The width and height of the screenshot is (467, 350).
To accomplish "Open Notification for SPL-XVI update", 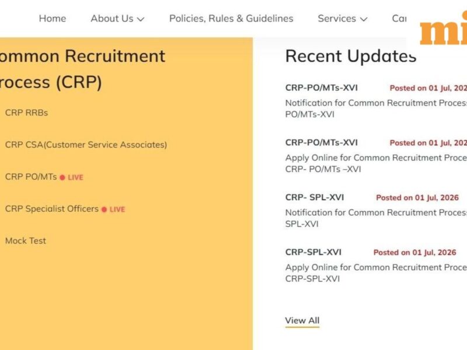I will pos(376,218).
